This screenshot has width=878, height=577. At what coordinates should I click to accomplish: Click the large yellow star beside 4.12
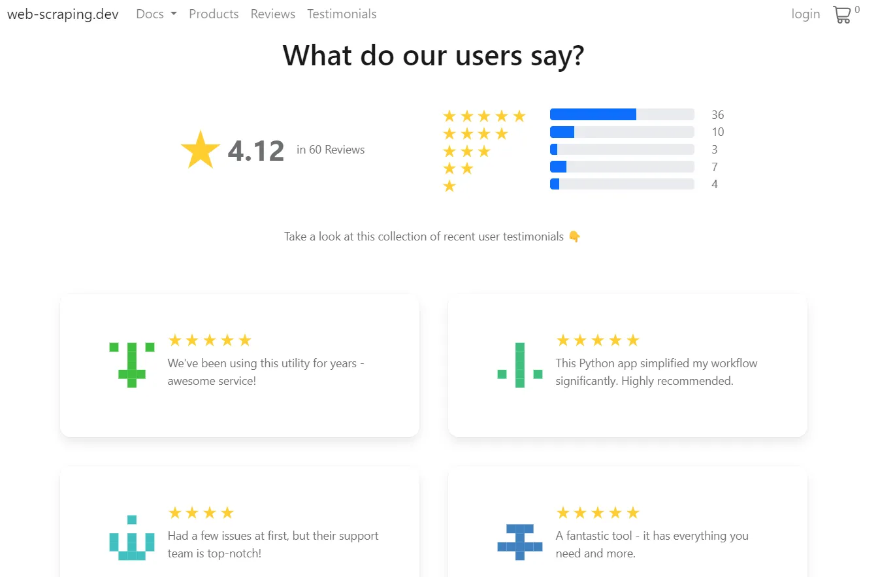[x=200, y=148]
